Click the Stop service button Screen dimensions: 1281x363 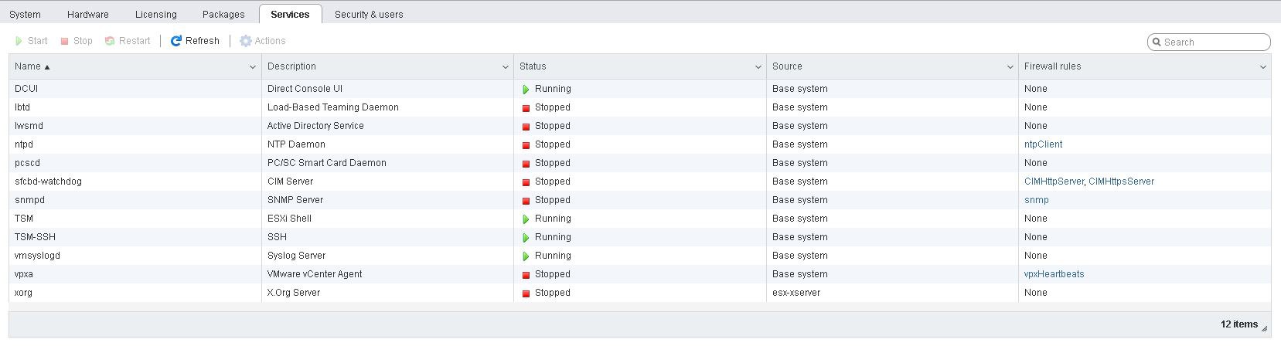tap(77, 41)
